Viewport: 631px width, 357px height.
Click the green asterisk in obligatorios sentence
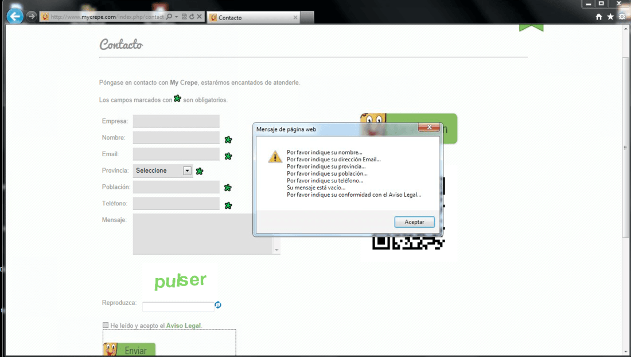[177, 98]
